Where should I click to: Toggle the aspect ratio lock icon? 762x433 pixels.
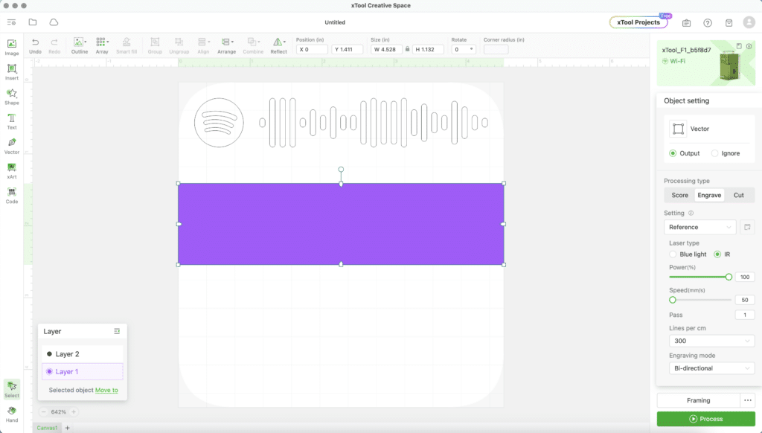(407, 49)
